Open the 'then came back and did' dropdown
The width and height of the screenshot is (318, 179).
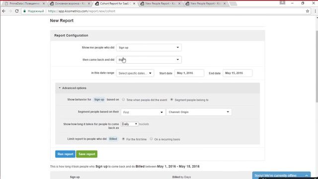[149, 60]
